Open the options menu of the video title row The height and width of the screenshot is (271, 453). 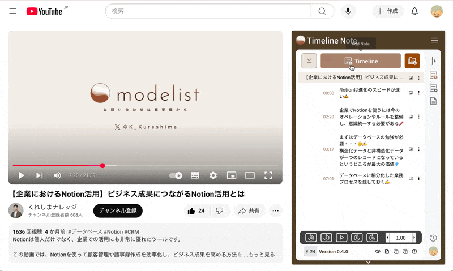pos(418,78)
